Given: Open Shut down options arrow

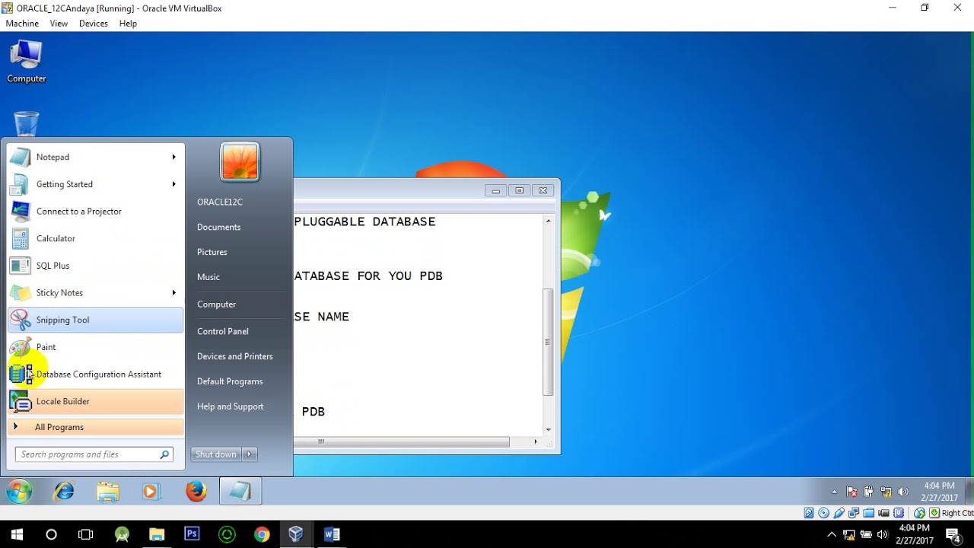Looking at the screenshot, I should 249,454.
